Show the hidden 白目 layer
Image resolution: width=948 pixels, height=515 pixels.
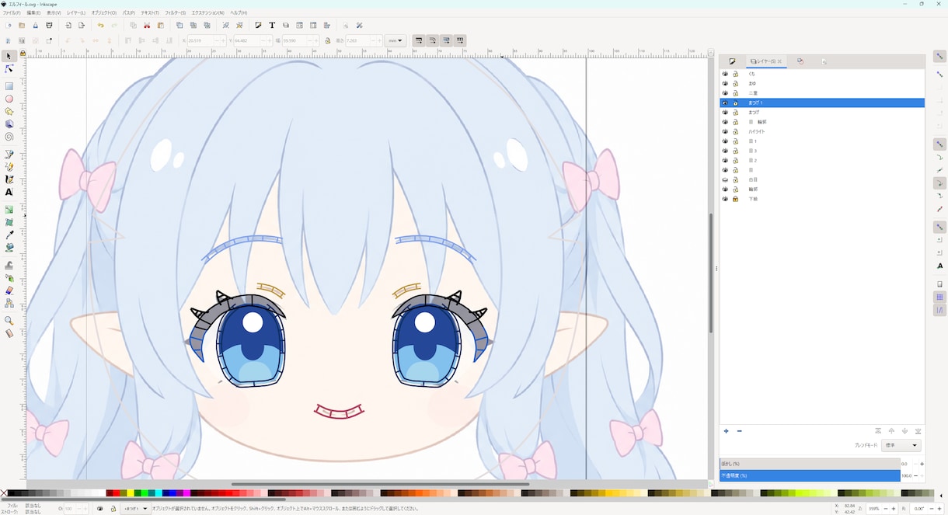click(725, 179)
